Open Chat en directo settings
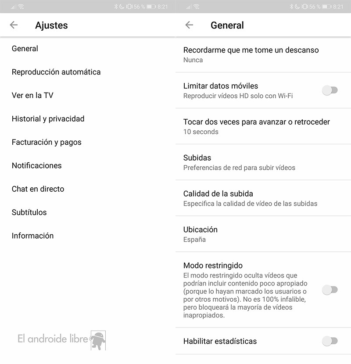 (38, 189)
